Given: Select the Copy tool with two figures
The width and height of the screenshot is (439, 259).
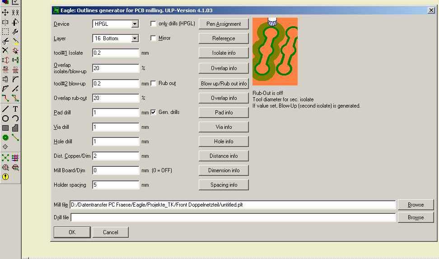Looking at the screenshot, I should click(x=15, y=13).
